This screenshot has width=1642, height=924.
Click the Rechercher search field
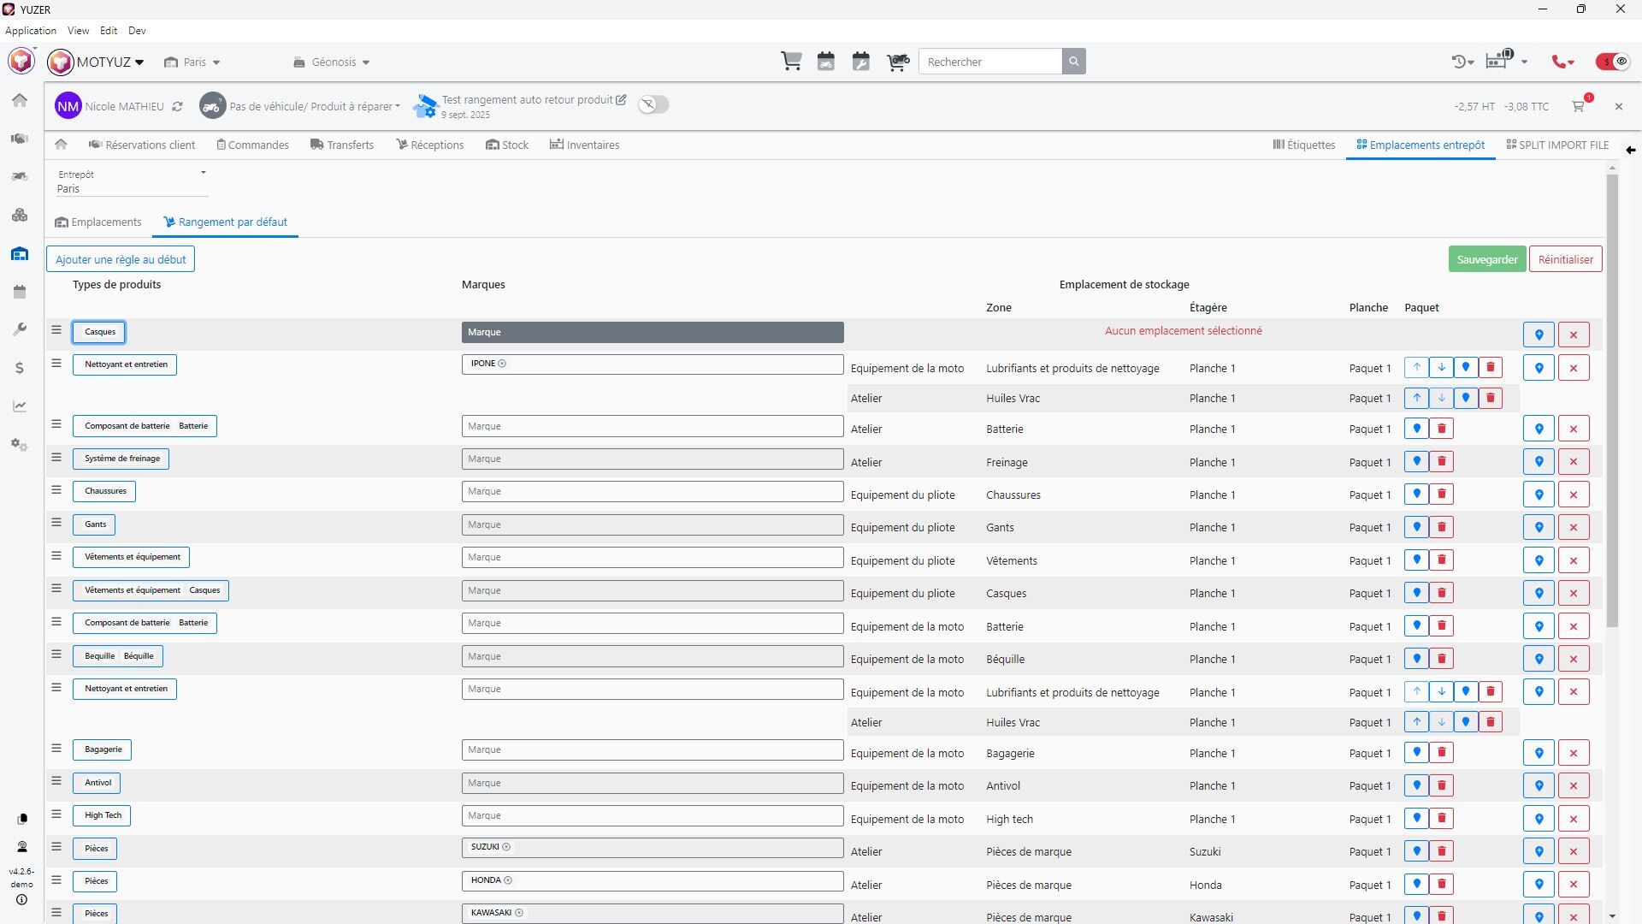[990, 62]
